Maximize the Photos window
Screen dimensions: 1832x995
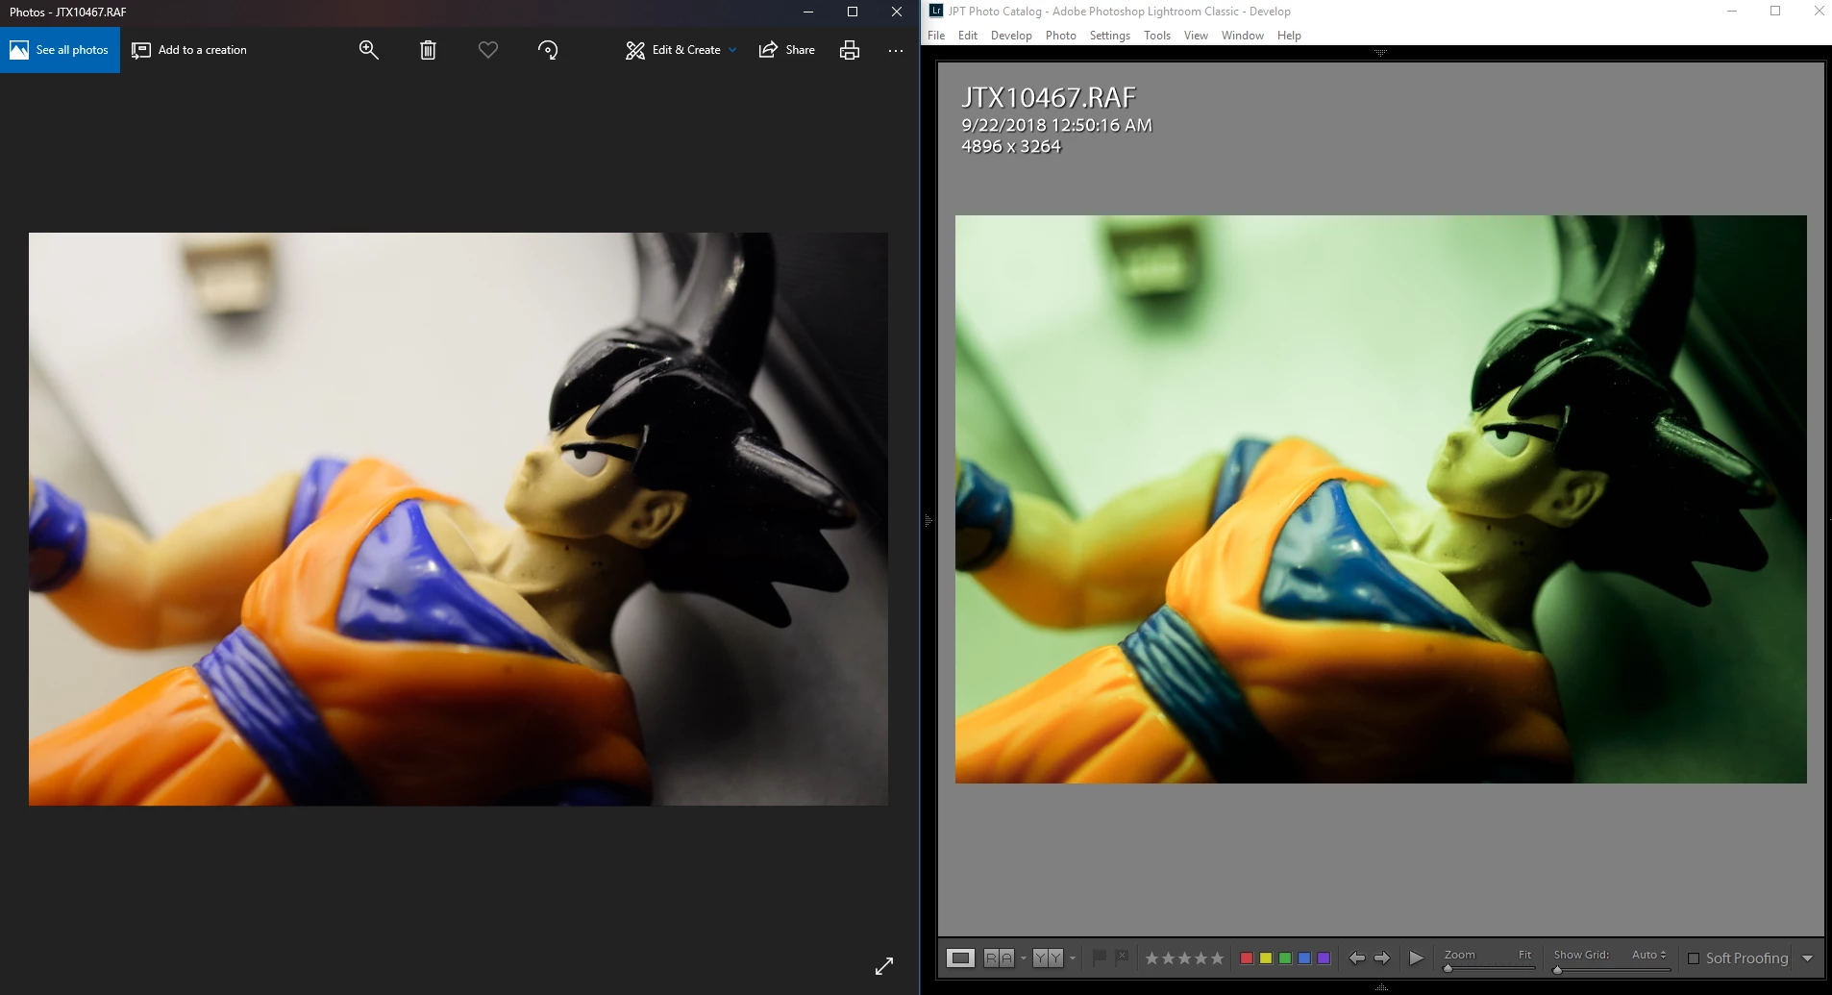[x=853, y=12]
